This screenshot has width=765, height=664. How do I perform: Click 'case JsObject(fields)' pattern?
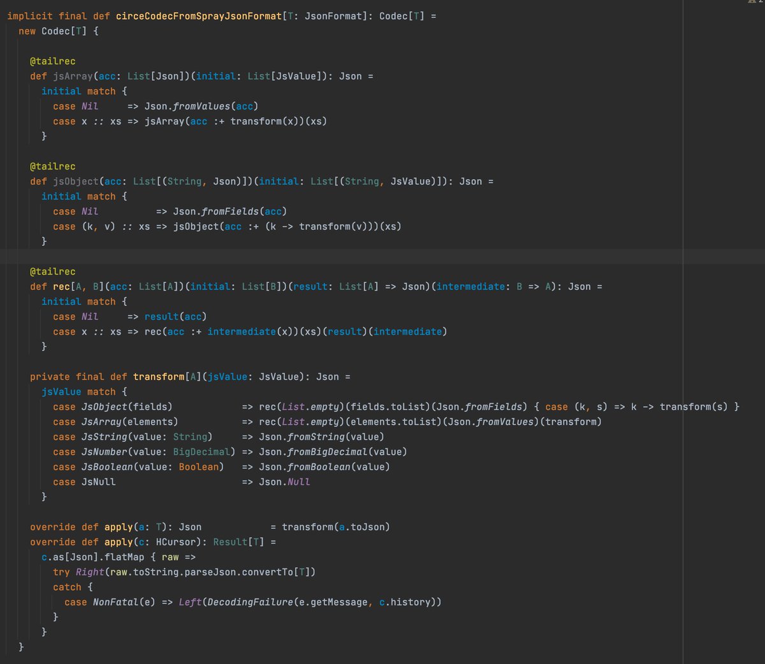[113, 407]
